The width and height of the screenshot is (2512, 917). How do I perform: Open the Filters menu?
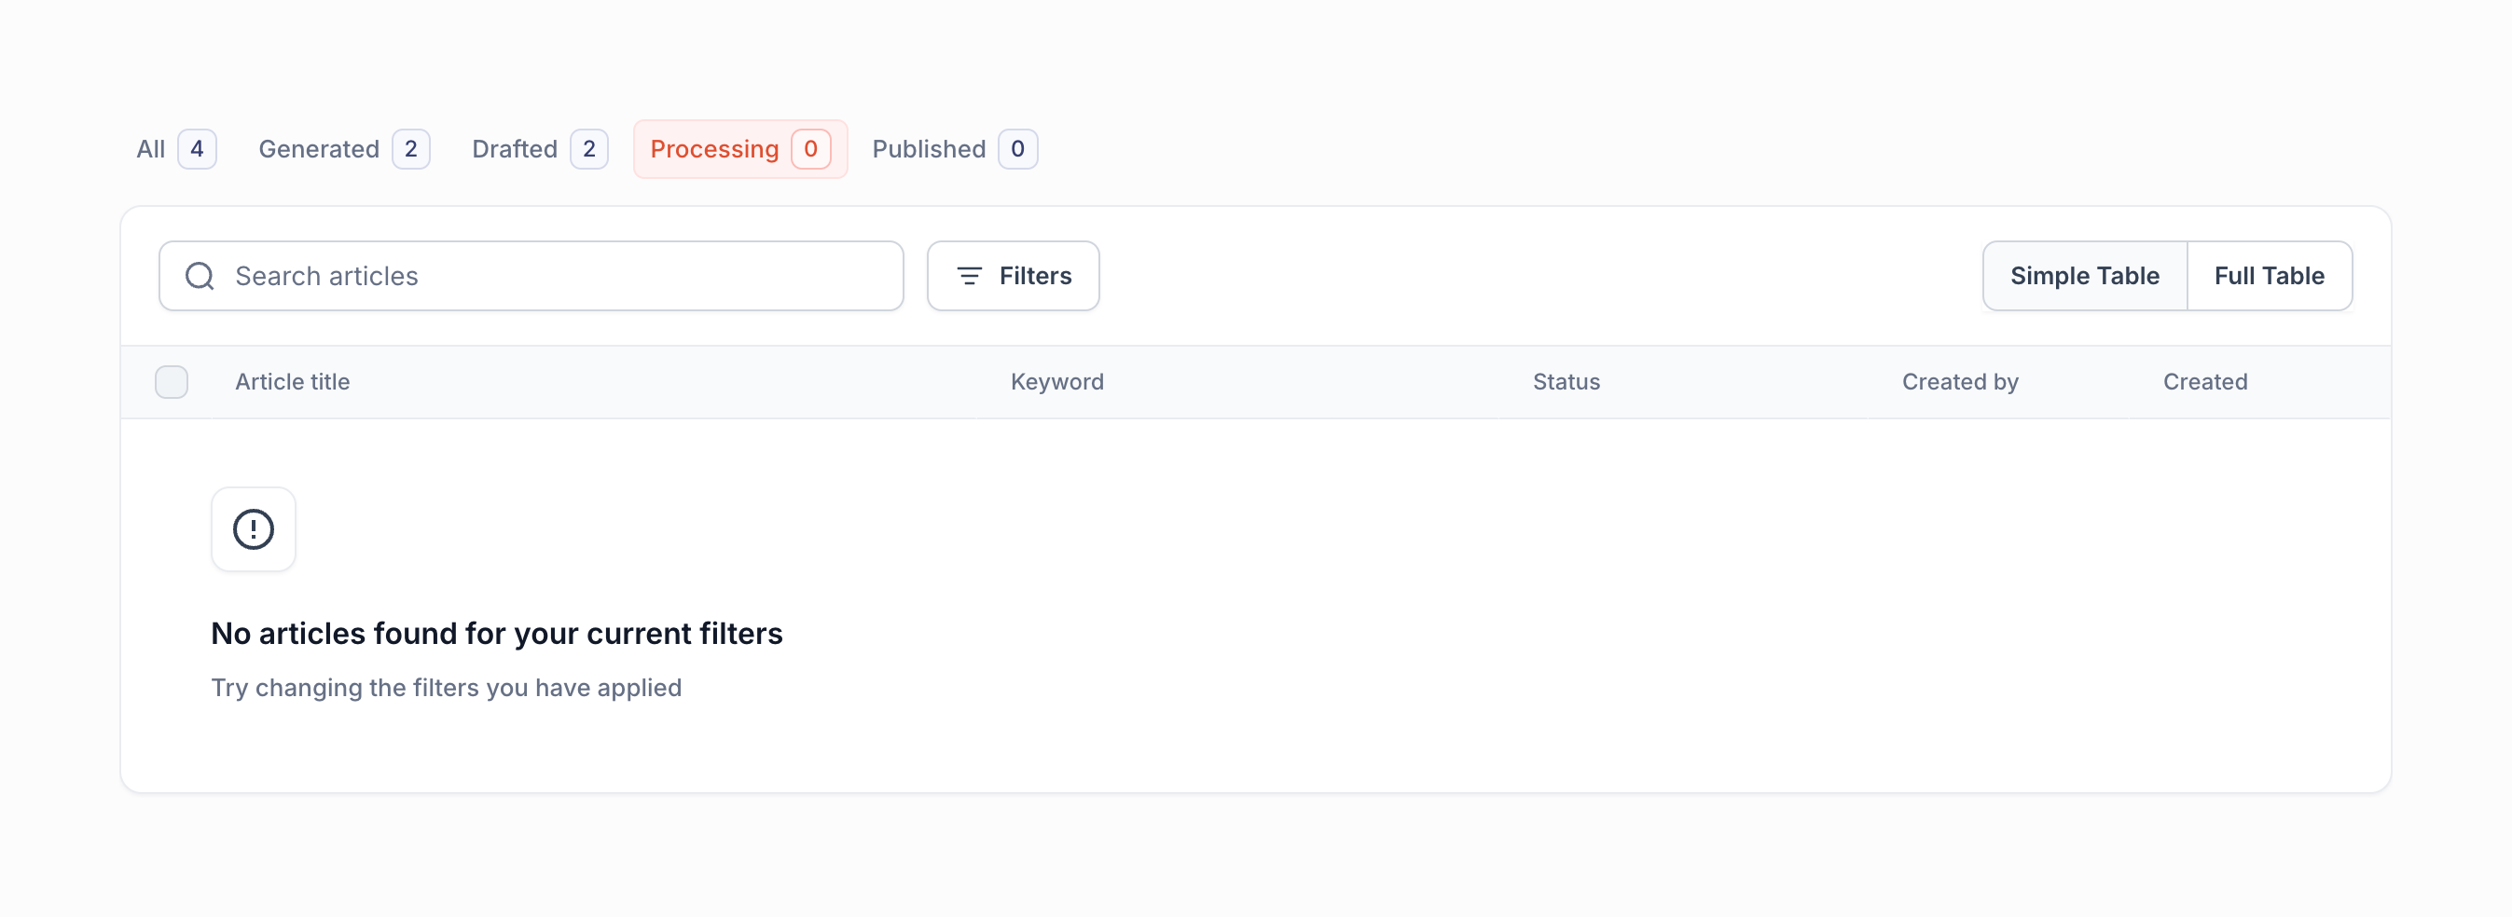(1013, 276)
